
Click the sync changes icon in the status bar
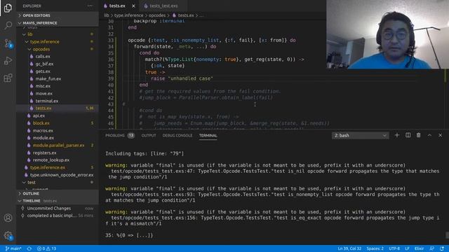(29, 248)
